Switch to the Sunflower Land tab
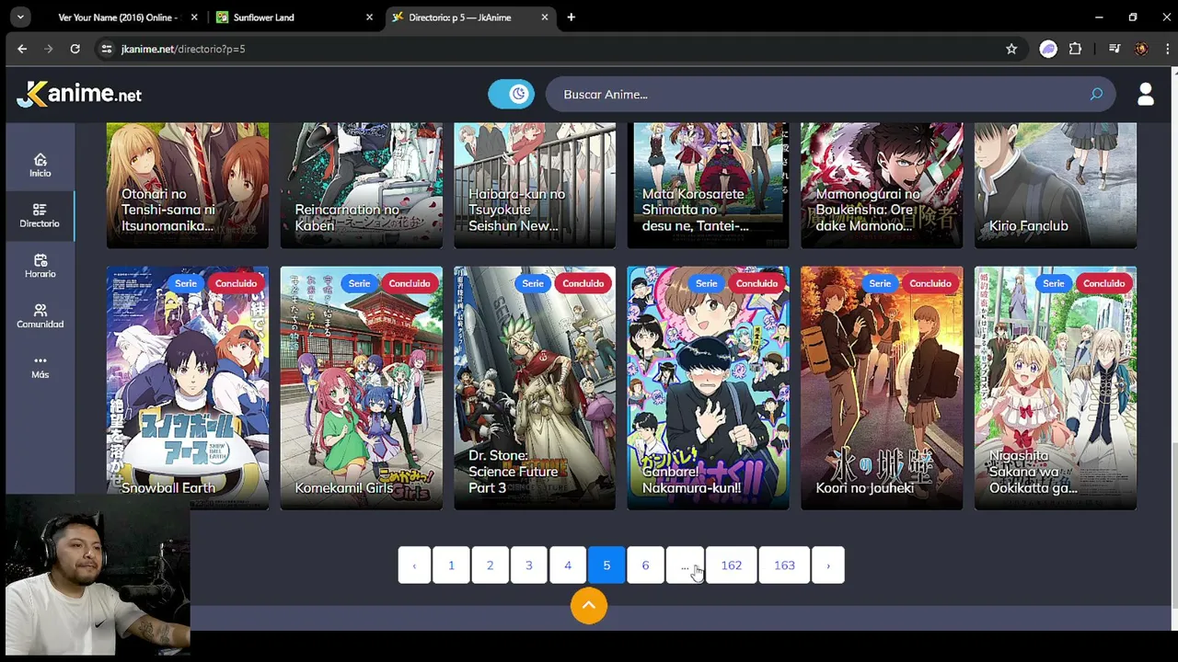This screenshot has height=662, width=1178. pyautogui.click(x=294, y=17)
